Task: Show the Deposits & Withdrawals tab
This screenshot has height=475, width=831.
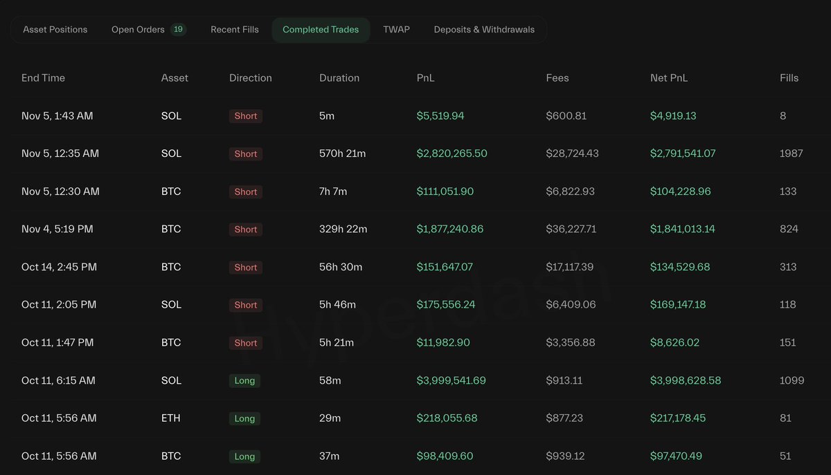Action: [484, 30]
